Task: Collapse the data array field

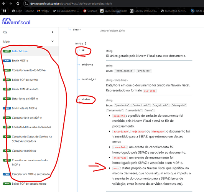Action: (77, 30)
